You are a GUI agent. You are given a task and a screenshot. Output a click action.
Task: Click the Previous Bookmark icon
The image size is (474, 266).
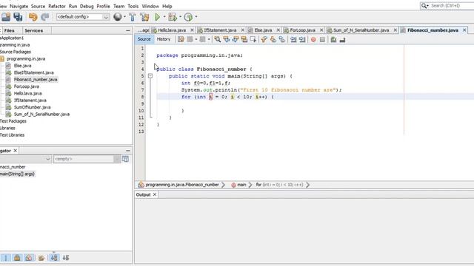pos(264,39)
